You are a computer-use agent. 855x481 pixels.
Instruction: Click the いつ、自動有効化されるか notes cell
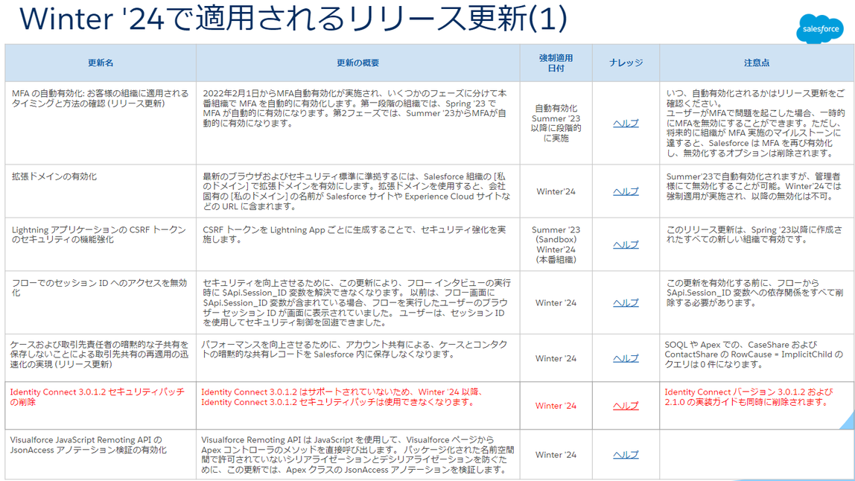coord(757,123)
